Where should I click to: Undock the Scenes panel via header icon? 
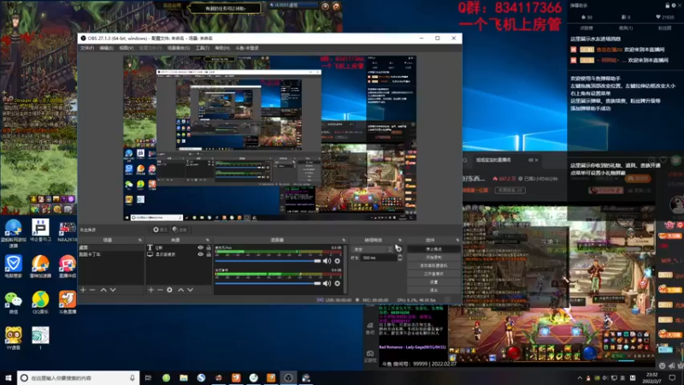coord(140,240)
